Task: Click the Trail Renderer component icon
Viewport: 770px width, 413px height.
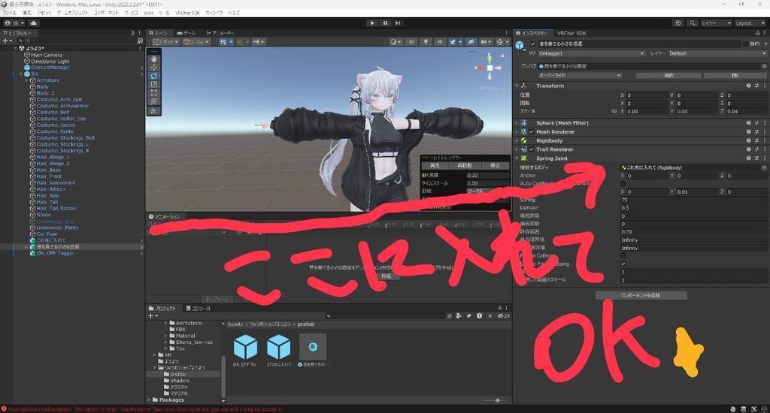Action: click(x=524, y=149)
